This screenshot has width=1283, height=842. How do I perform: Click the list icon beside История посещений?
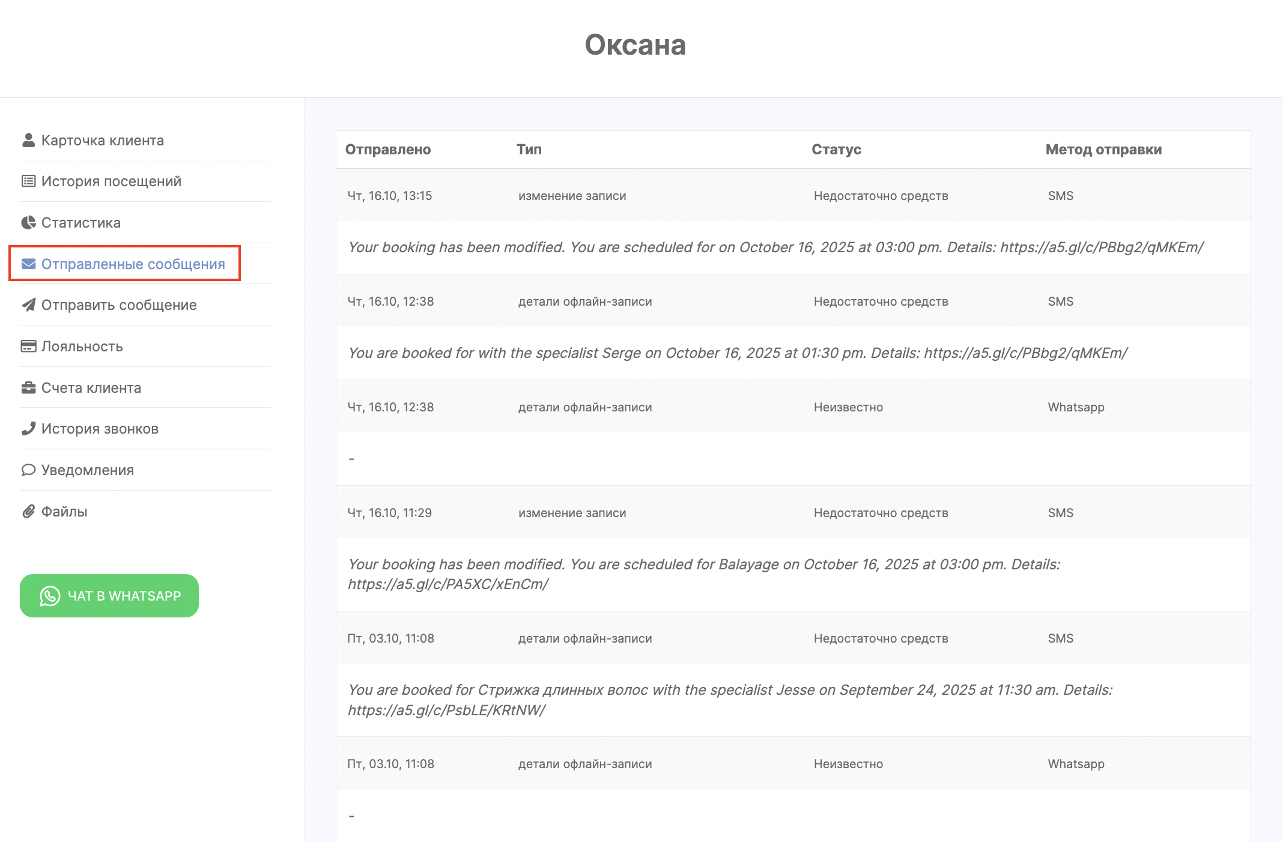pos(28,181)
